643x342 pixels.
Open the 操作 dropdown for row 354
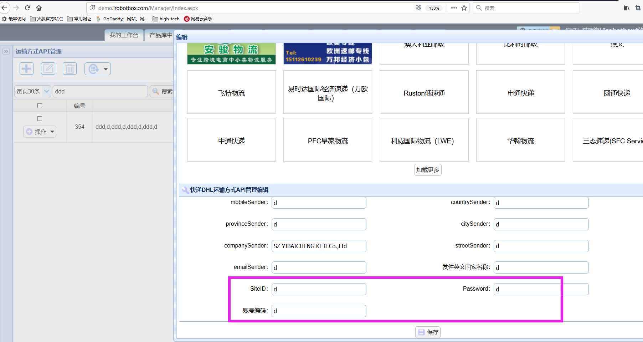(40, 132)
